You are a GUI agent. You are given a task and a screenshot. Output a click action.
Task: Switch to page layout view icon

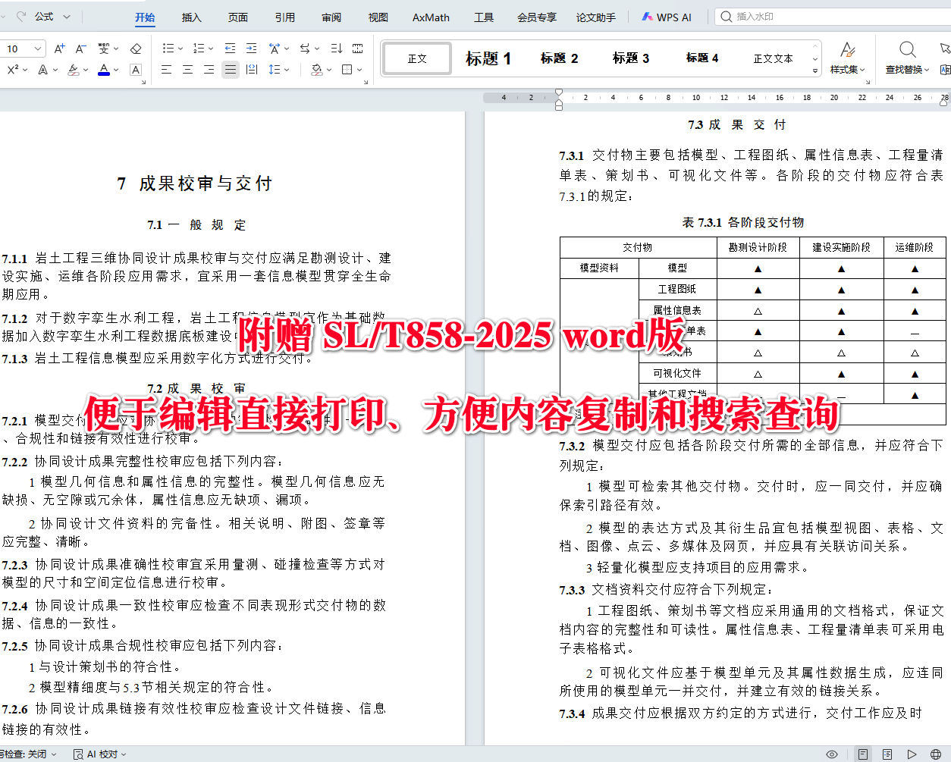coord(863,754)
